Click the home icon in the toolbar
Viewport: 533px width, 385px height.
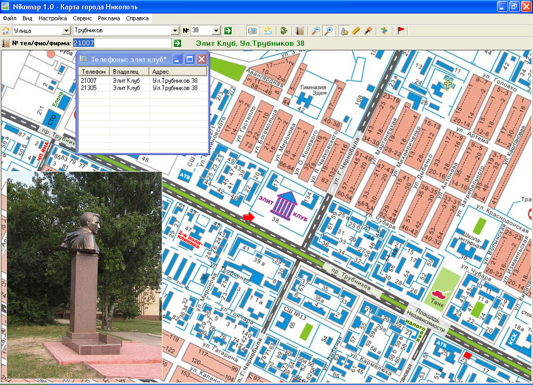(5, 31)
